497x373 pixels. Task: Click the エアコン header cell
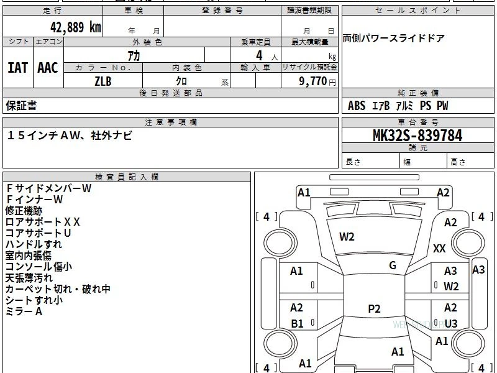48,42
